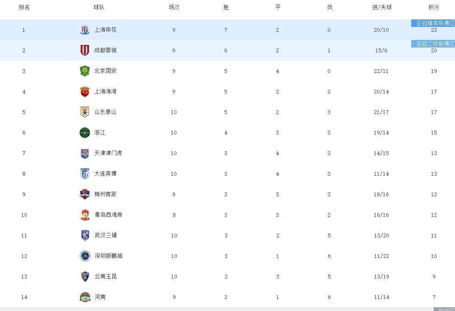Click the 大连英博 shield logo
The width and height of the screenshot is (455, 311).
[x=85, y=173]
